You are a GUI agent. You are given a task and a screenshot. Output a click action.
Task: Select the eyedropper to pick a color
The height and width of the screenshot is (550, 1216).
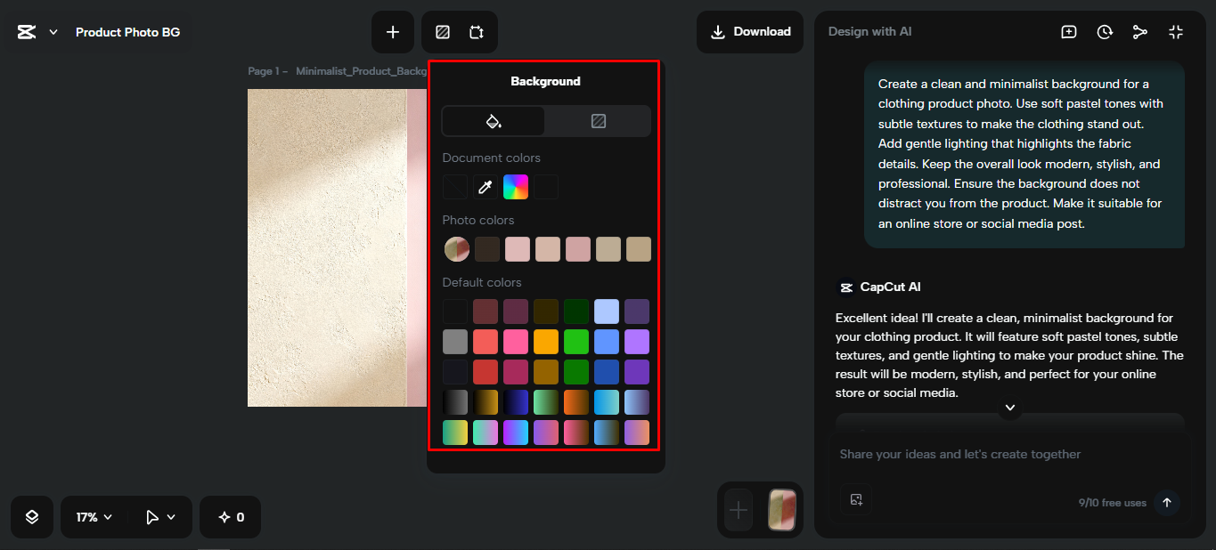click(485, 187)
